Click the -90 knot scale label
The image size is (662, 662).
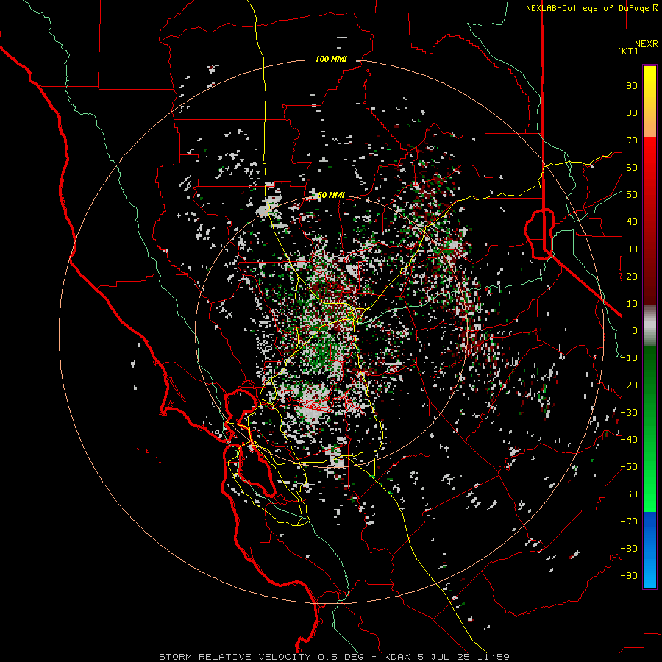[629, 576]
